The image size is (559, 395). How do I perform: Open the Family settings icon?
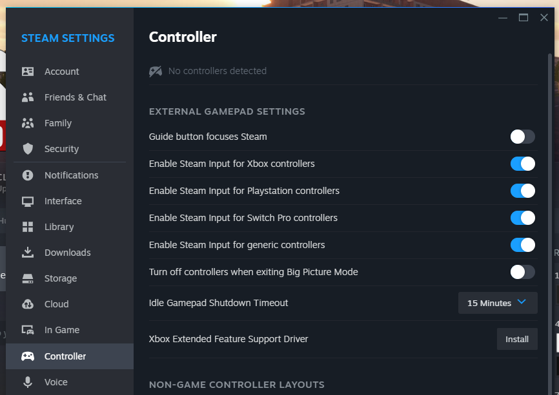[28, 123]
